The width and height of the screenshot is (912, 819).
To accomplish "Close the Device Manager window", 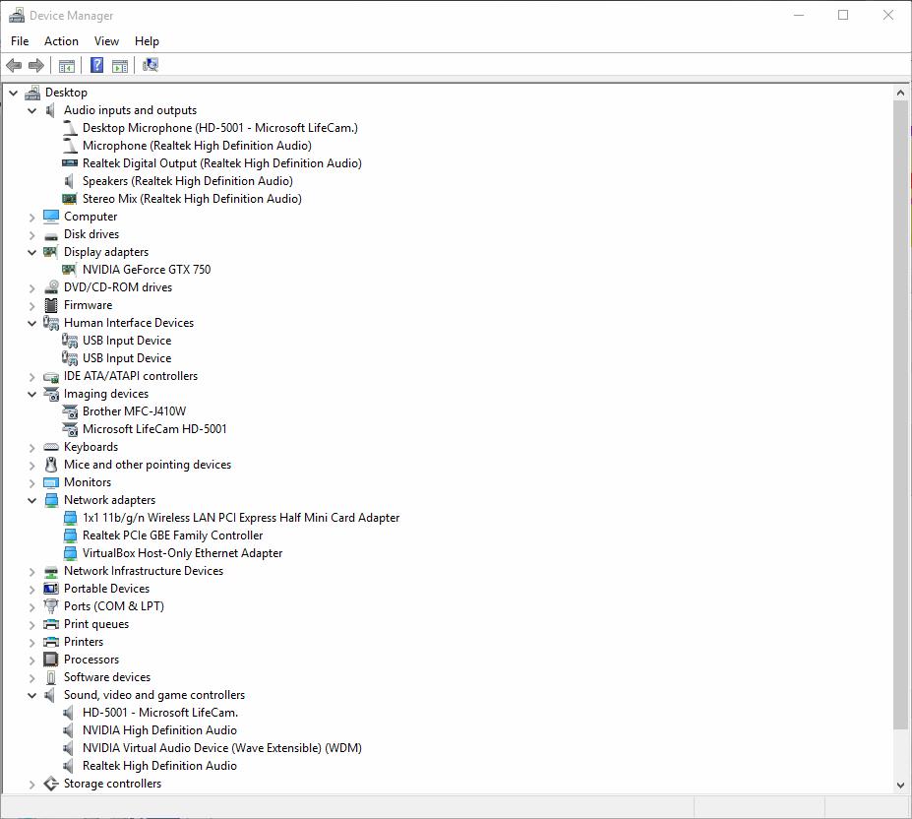I will (x=888, y=15).
